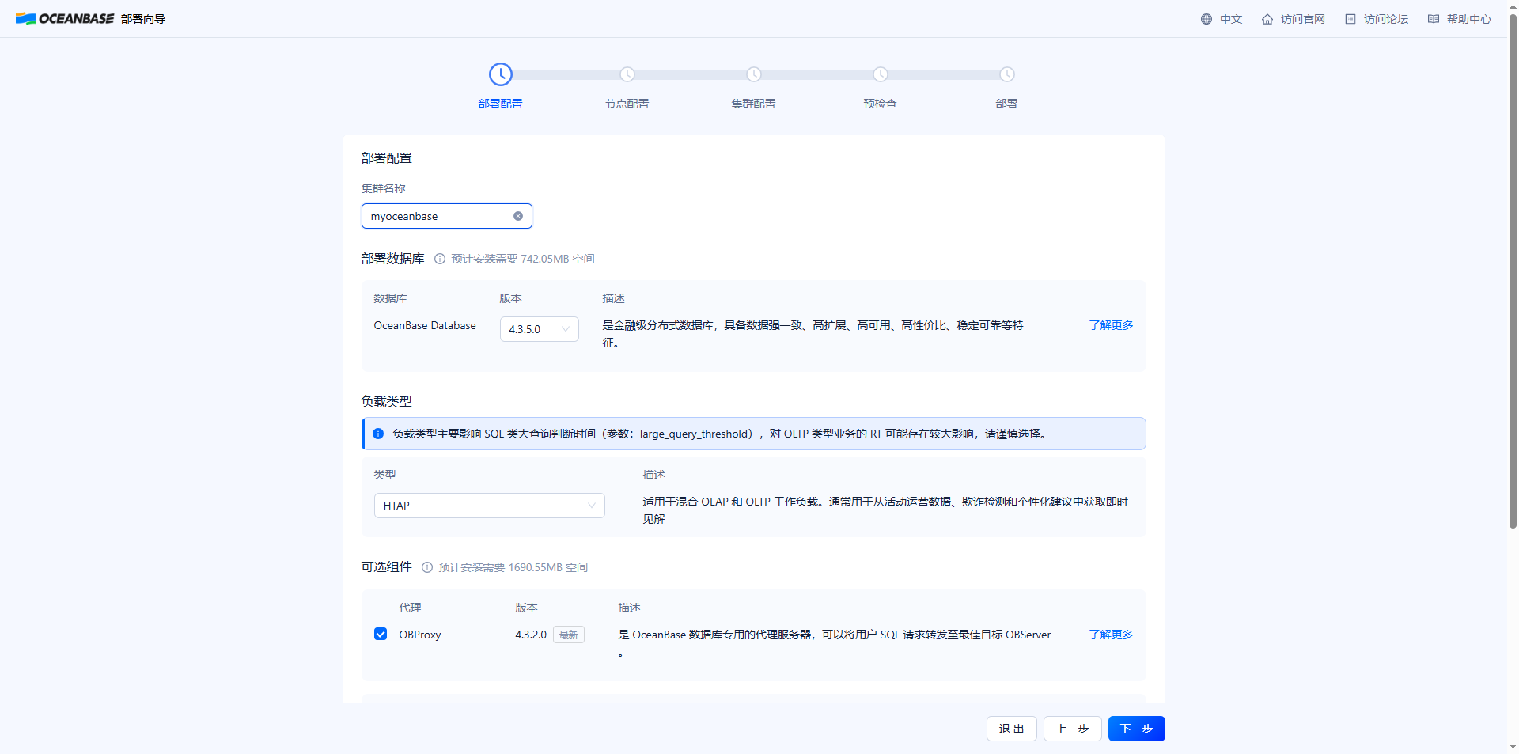The height and width of the screenshot is (754, 1519).
Task: Click the OBProxy version 4.3.2.0 text
Action: coord(531,635)
